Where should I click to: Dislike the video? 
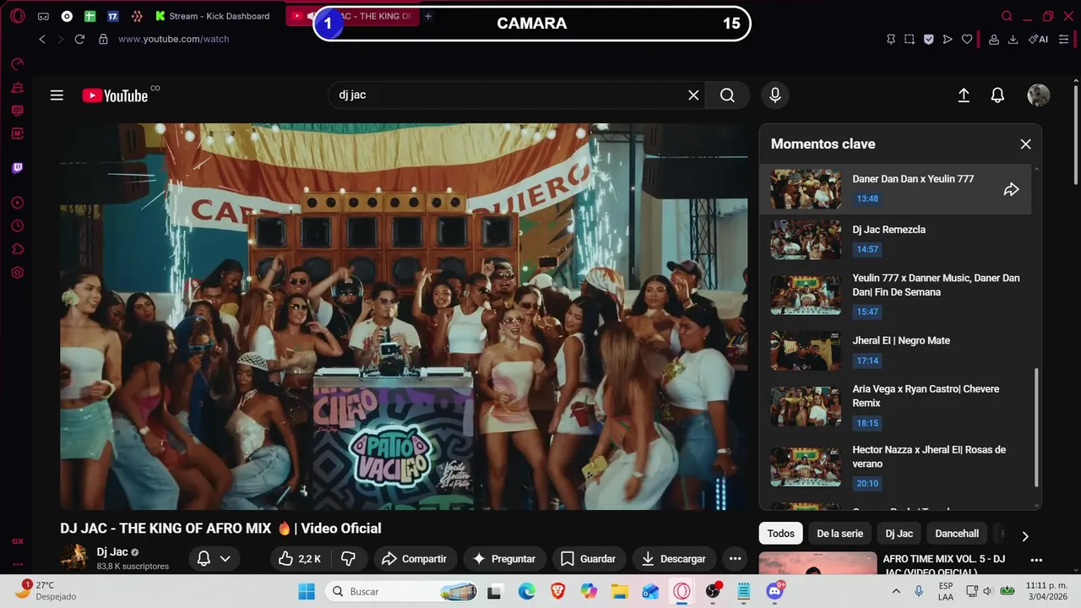(x=348, y=559)
